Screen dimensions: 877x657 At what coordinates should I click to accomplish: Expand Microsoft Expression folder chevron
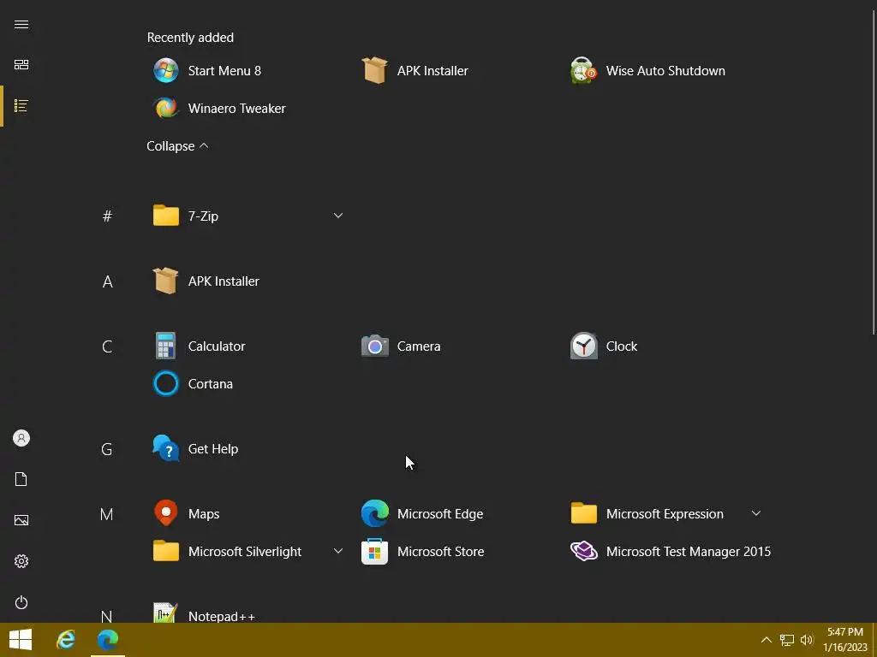pyautogui.click(x=755, y=513)
